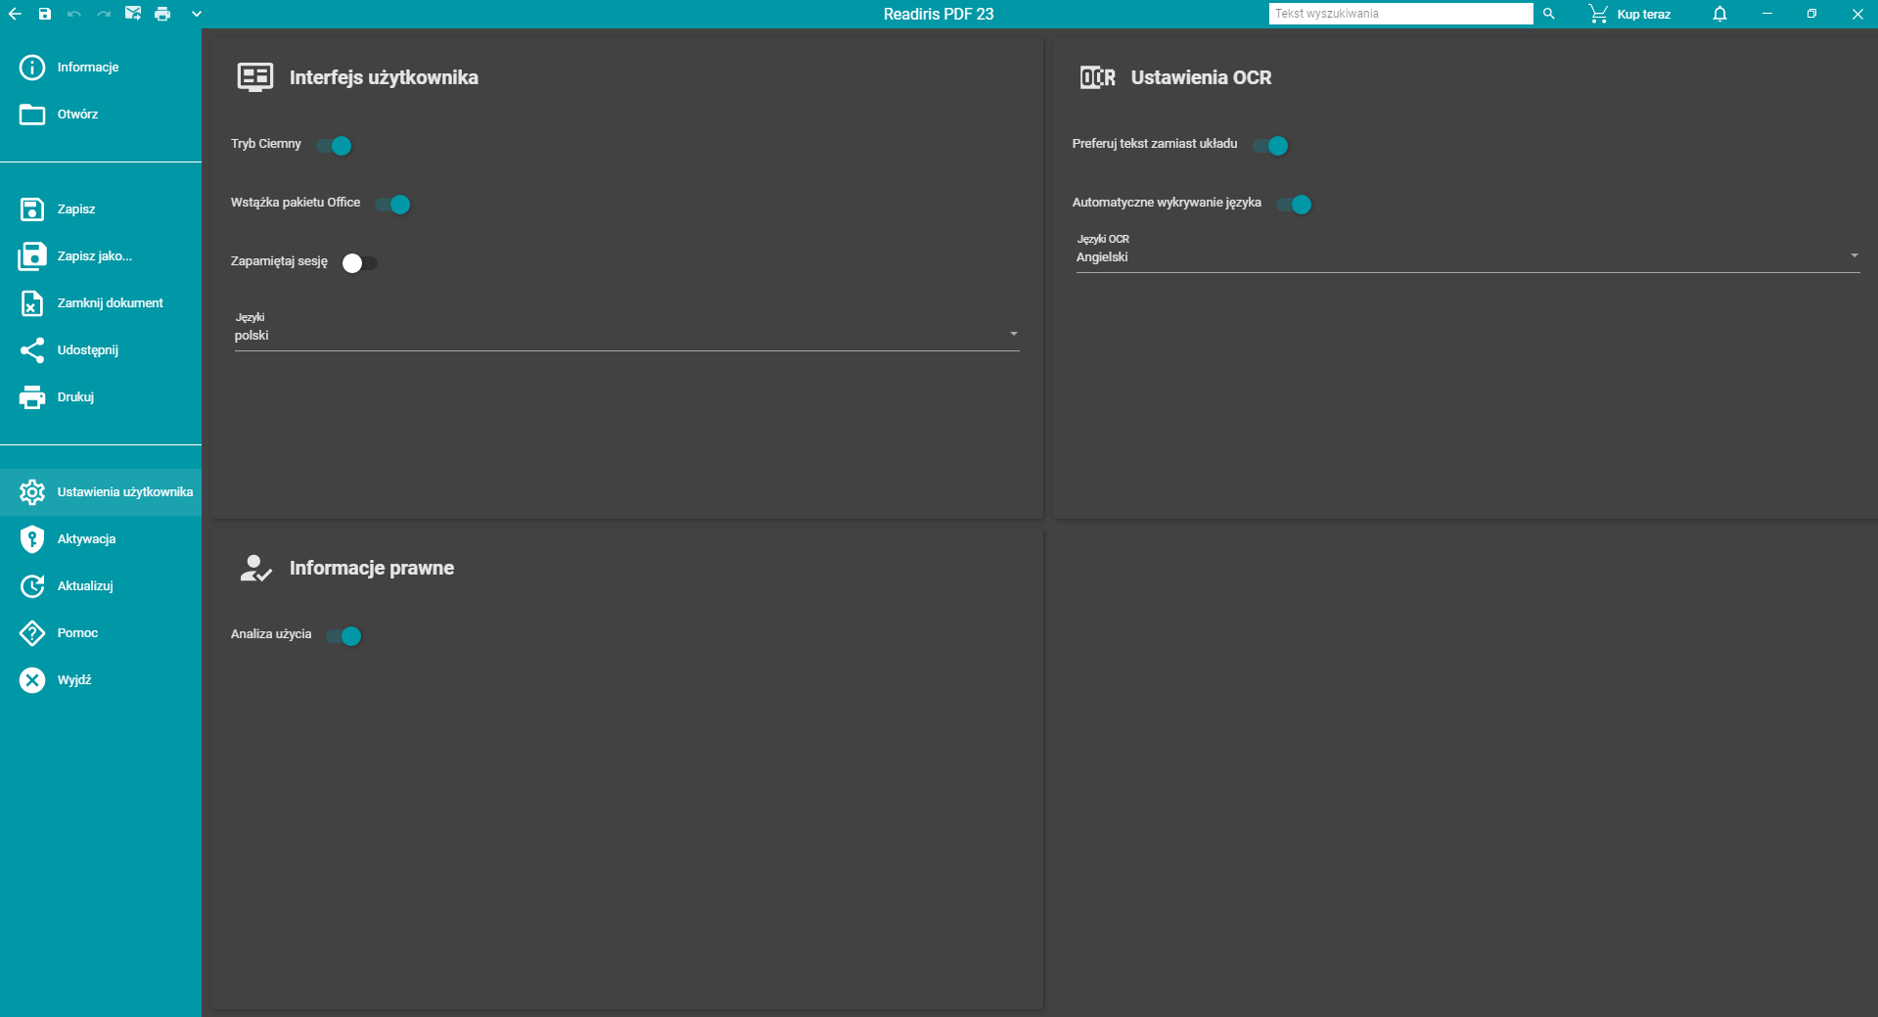Click the print icon in quick toolbar
The height and width of the screenshot is (1017, 1878).
(162, 14)
